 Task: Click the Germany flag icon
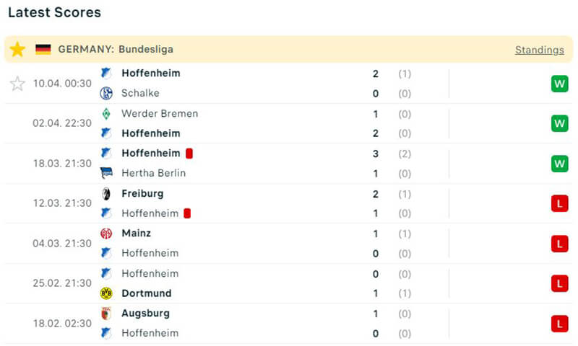pos(43,50)
